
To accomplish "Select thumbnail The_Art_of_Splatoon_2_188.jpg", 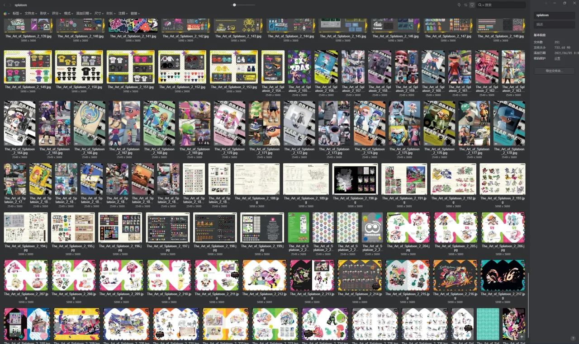I will coord(256,179).
